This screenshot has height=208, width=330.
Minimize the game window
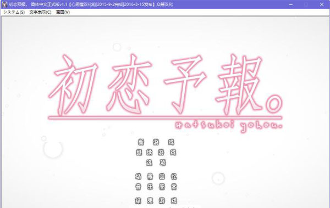tap(291, 4)
